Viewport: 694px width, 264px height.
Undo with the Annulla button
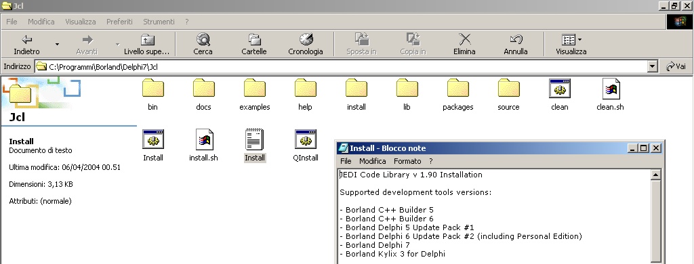(516, 44)
